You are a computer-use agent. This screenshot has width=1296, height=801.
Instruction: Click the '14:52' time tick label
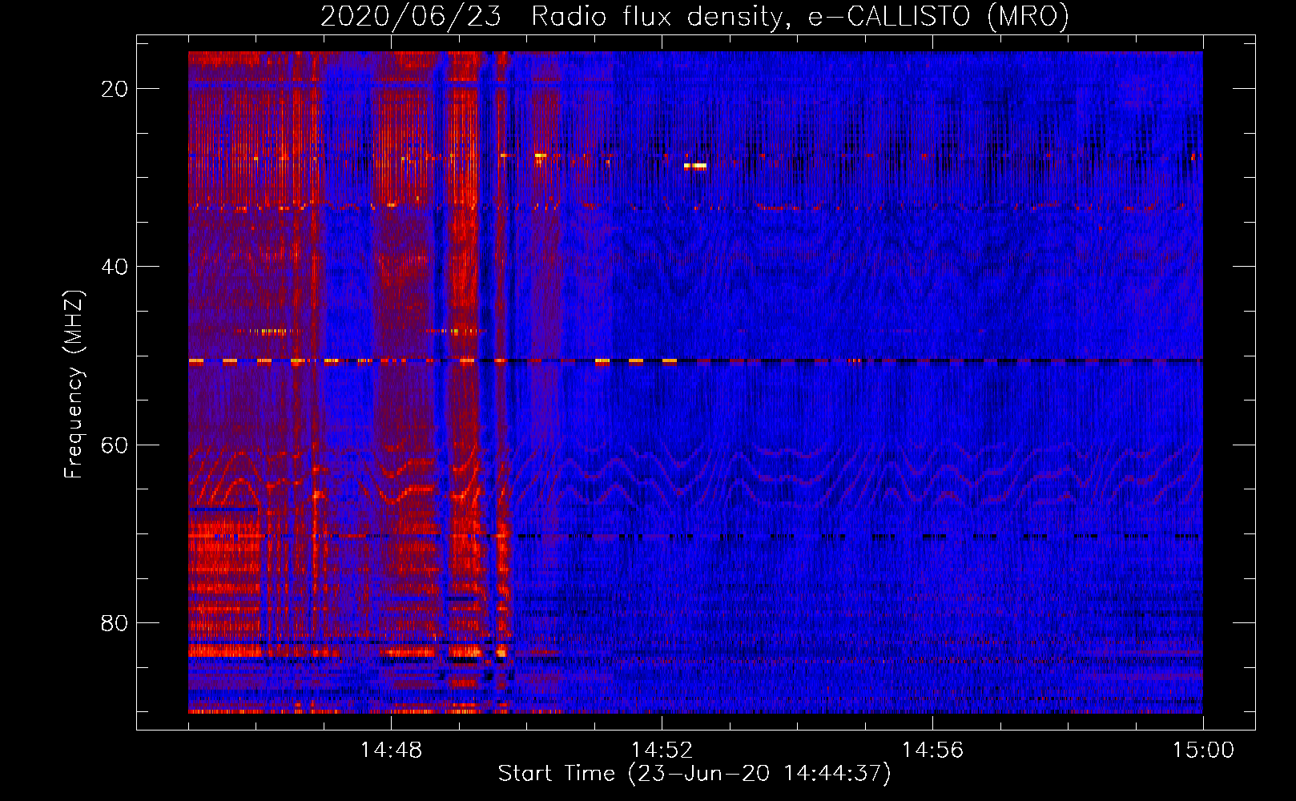pyautogui.click(x=662, y=751)
